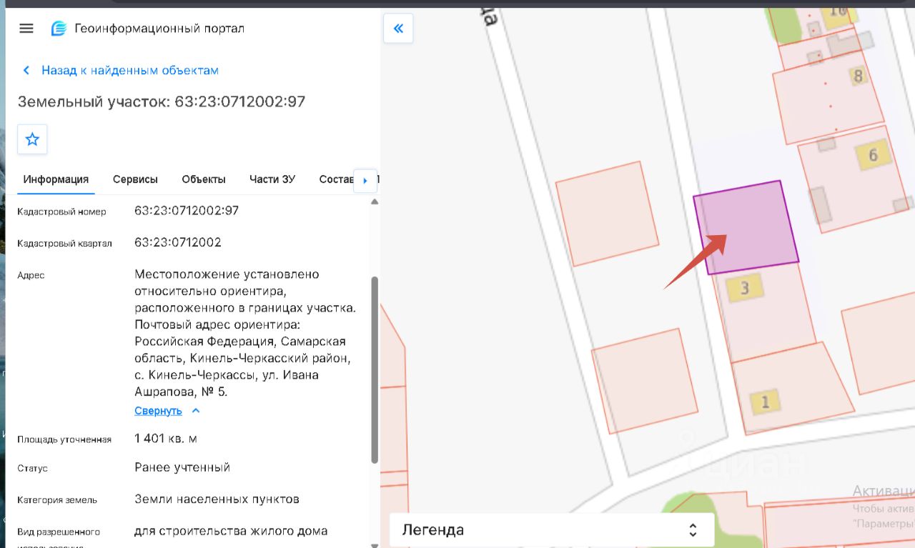This screenshot has height=548, width=915.
Task: Show more tabs with right arrow
Action: pos(365,181)
